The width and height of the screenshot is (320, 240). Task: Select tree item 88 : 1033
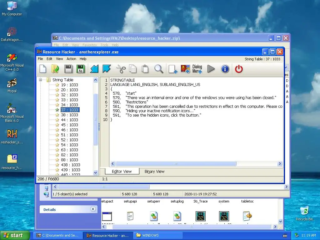pos(69,160)
